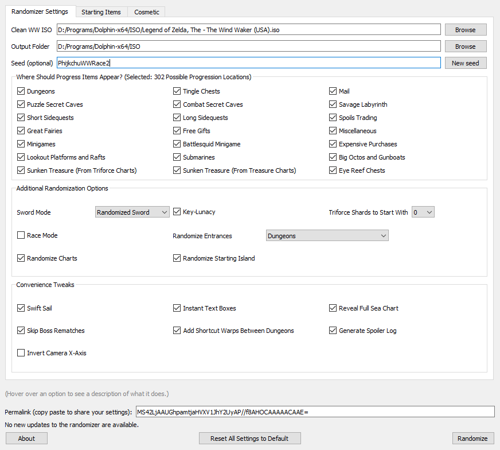Screen dimensions: 500x450
Task: Disable Randomize Starting Island
Action: [177, 258]
